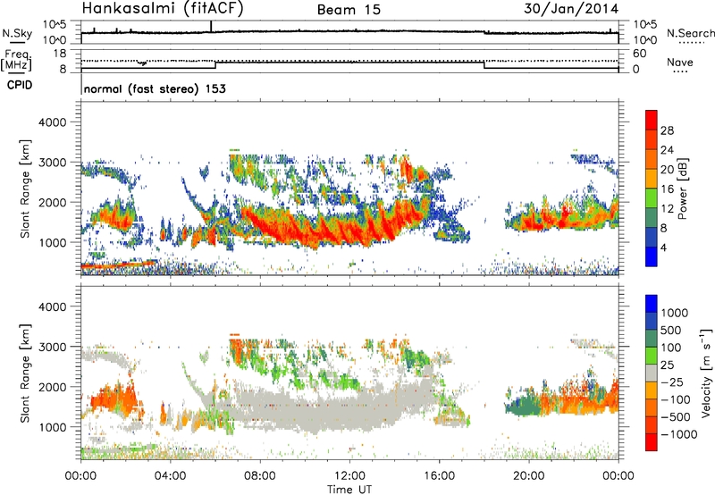Image resolution: width=715 pixels, height=495 pixels.
Task: Click the 'N.Search' legend label
Action: 691,33
